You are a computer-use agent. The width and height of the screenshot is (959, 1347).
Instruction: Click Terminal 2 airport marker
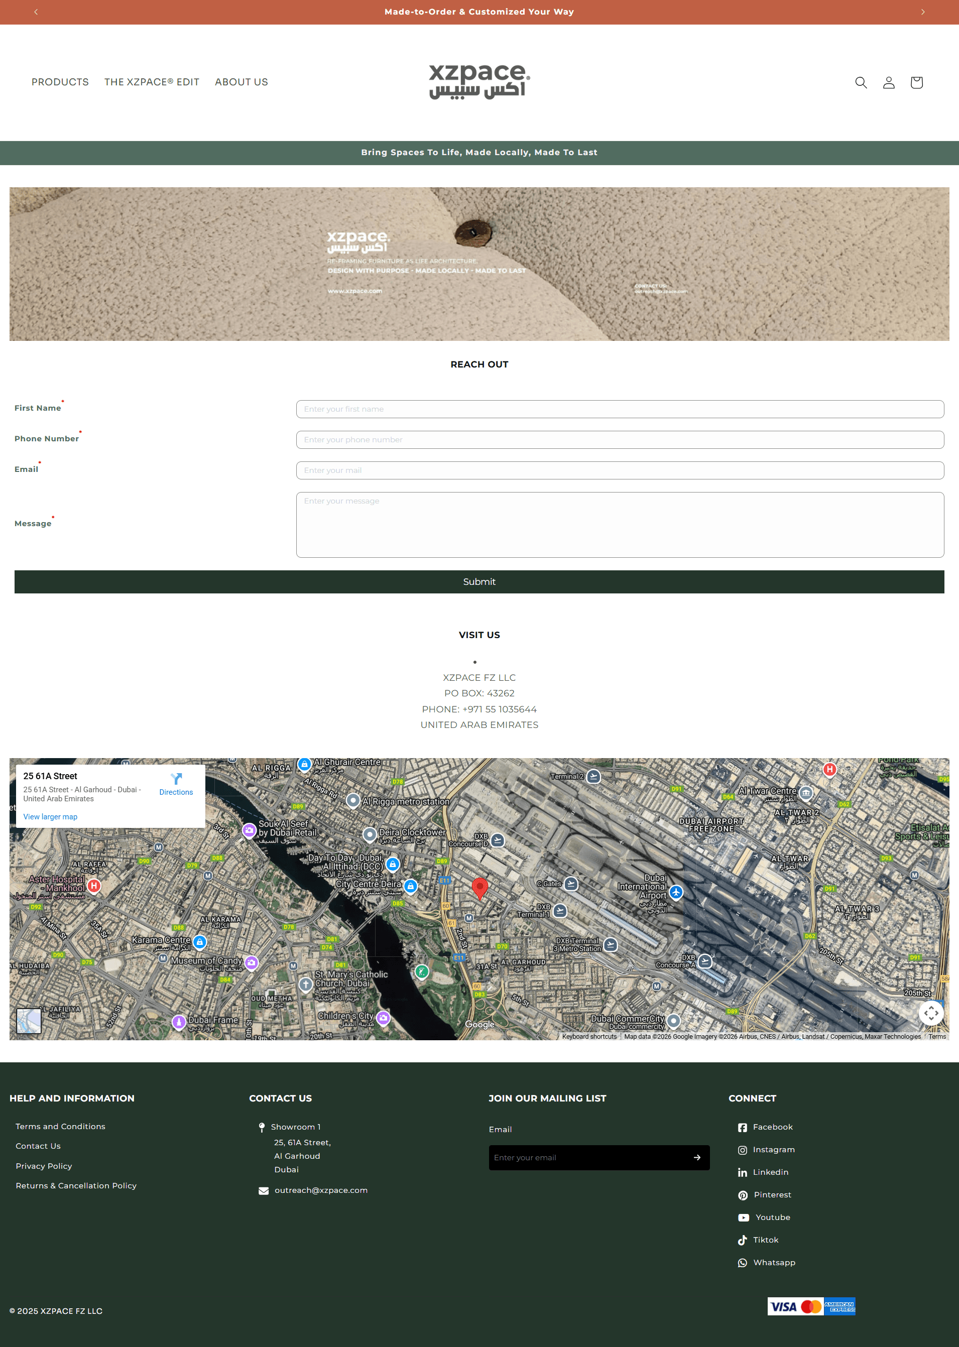594,777
